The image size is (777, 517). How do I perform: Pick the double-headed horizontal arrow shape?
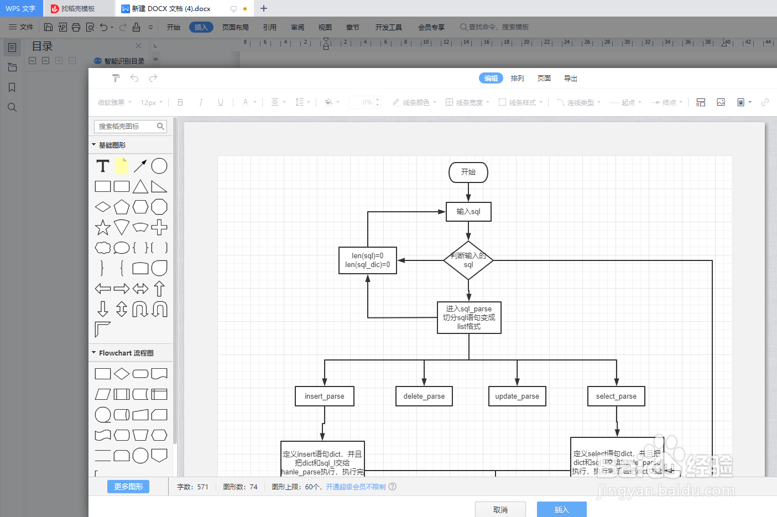pyautogui.click(x=140, y=289)
